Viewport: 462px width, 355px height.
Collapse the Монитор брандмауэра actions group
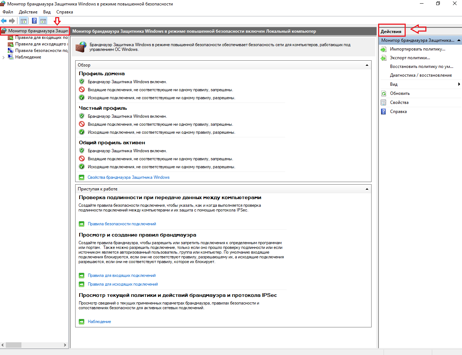click(459, 40)
